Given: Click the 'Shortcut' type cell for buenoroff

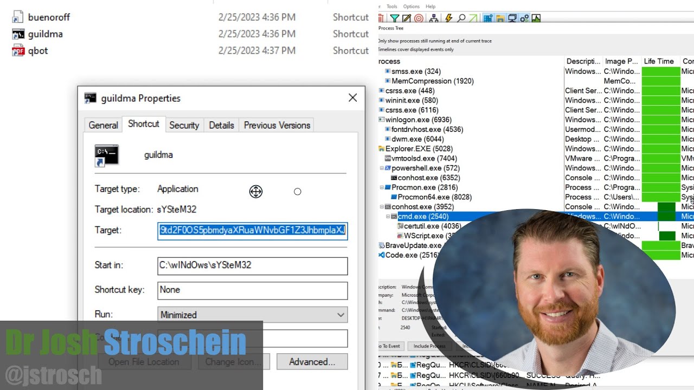Looking at the screenshot, I should coord(351,17).
